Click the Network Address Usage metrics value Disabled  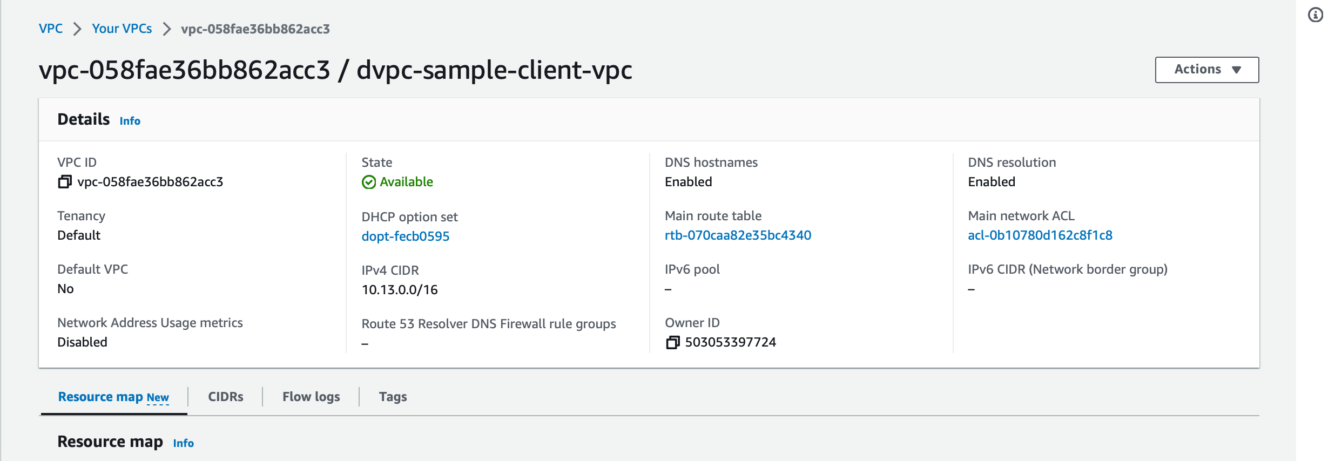pos(82,342)
